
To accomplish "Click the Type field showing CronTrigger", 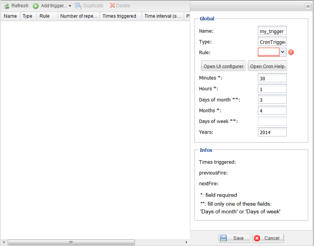I will (272, 42).
